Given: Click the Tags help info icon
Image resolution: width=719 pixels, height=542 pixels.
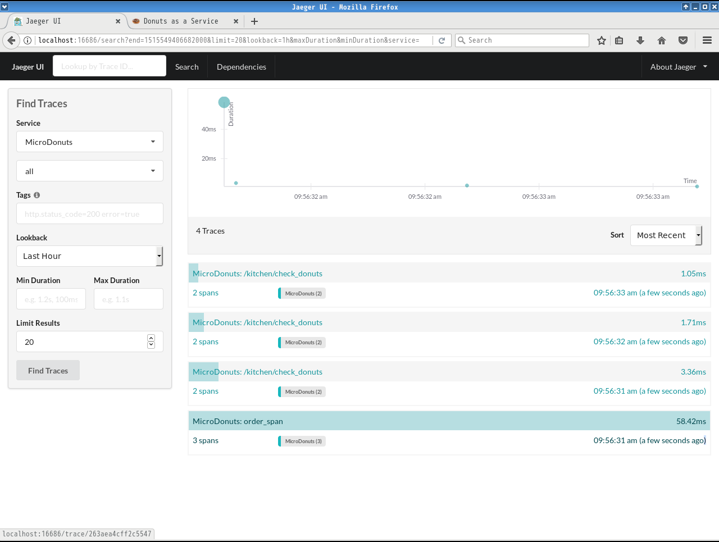Looking at the screenshot, I should click(37, 195).
